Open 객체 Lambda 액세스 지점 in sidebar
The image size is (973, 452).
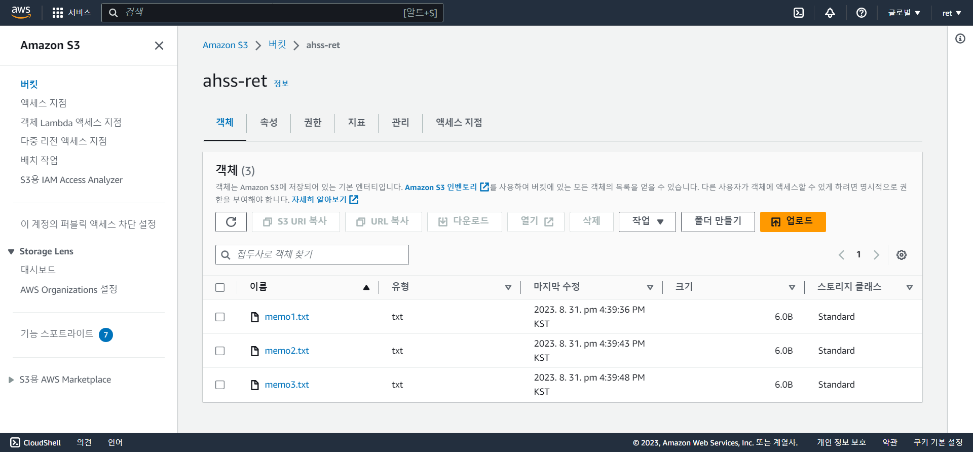tap(71, 123)
